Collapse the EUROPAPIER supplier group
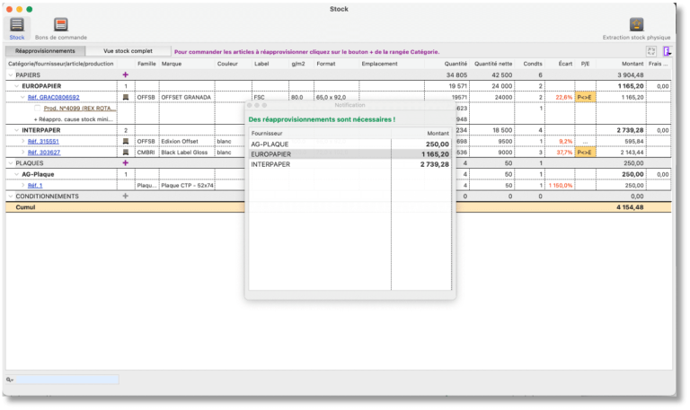 [x=16, y=85]
